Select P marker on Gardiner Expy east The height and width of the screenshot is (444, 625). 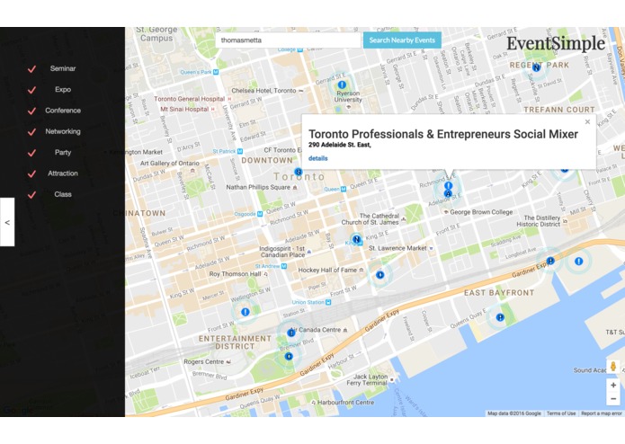coord(550,261)
